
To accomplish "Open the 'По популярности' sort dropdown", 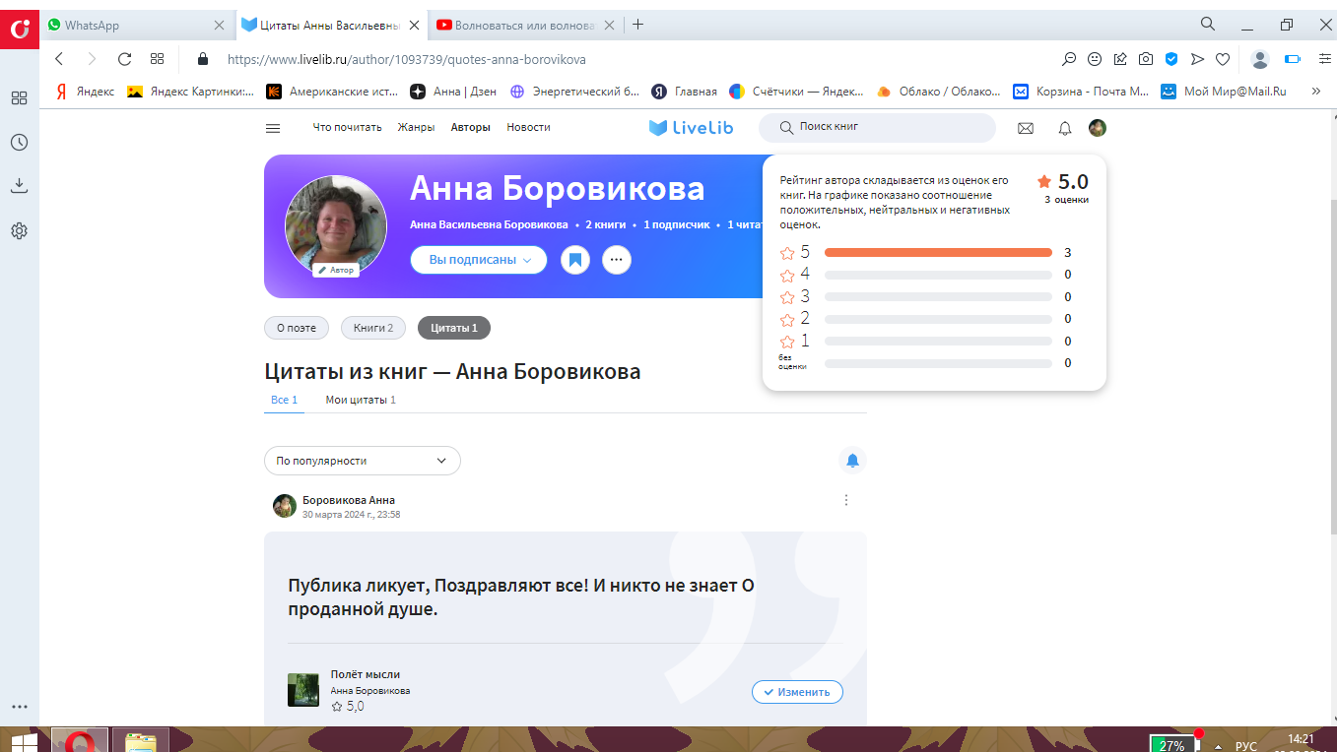I will click(x=362, y=461).
